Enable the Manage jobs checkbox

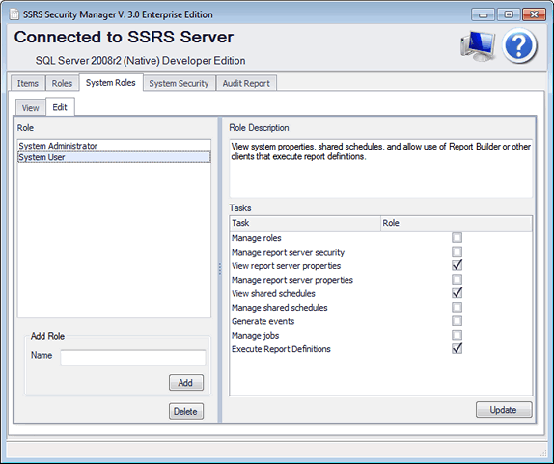coord(457,335)
